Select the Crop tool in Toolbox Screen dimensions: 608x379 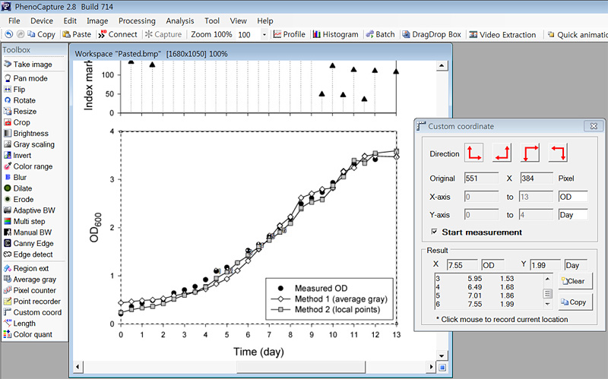click(x=21, y=122)
